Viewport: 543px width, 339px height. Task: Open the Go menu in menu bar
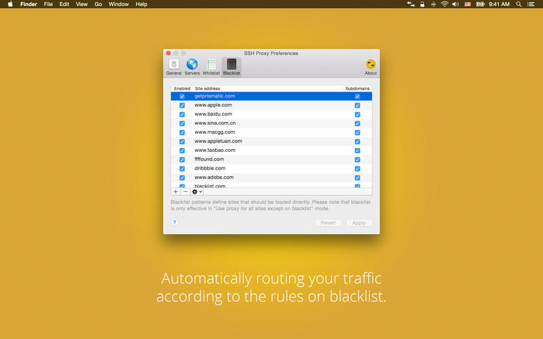point(98,4)
